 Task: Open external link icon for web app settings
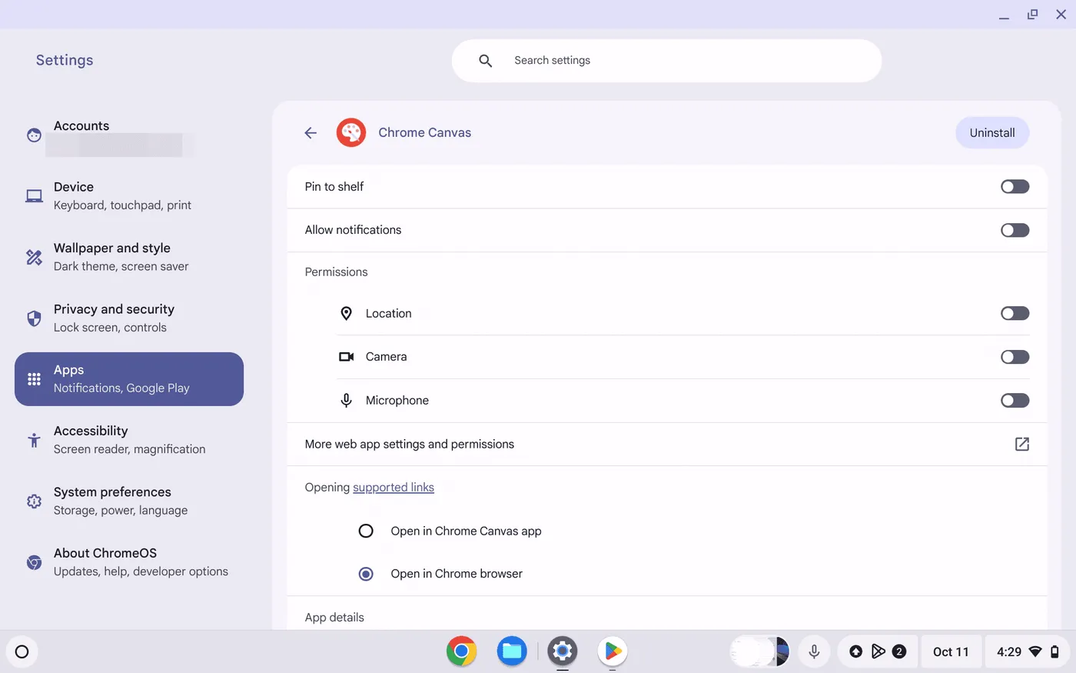(1022, 444)
